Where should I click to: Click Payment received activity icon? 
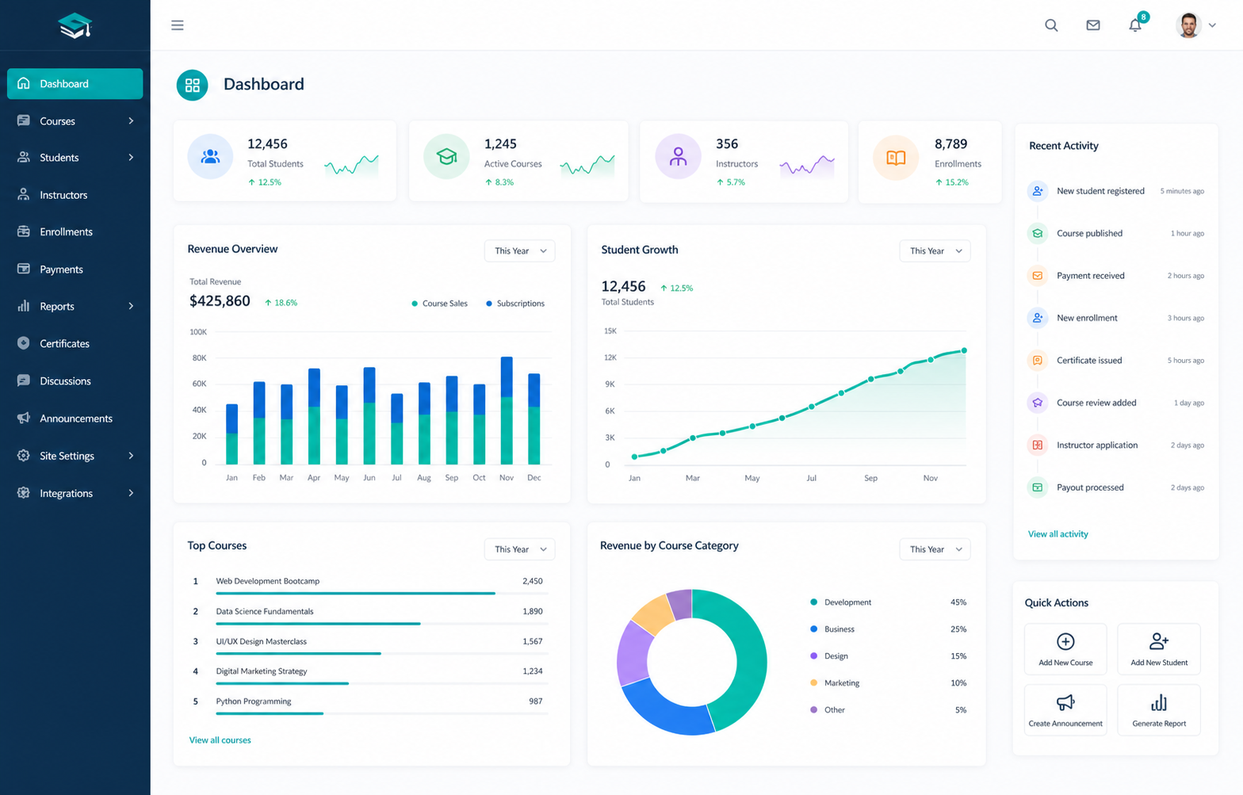[1038, 276]
